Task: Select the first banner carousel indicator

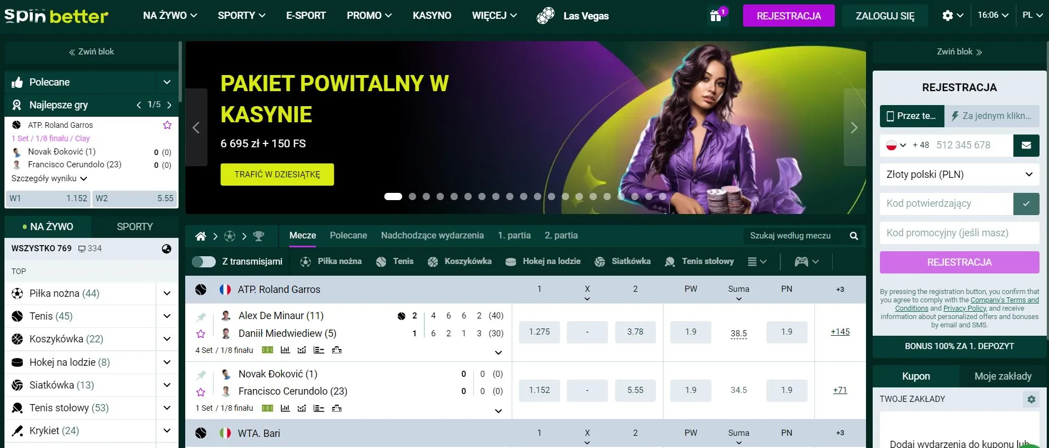Action: 393,196
